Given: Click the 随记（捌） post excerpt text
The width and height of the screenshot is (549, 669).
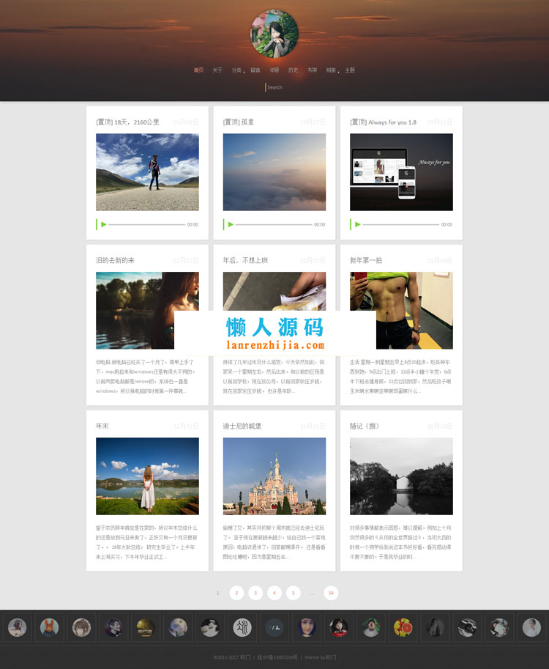Looking at the screenshot, I should coord(400,542).
